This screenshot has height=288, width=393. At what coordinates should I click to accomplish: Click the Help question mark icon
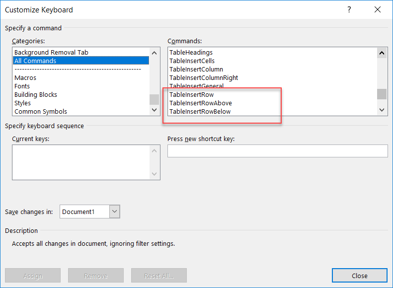[349, 9]
